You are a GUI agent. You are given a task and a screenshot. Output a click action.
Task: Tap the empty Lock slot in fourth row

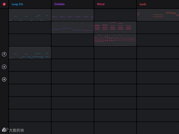point(158,52)
